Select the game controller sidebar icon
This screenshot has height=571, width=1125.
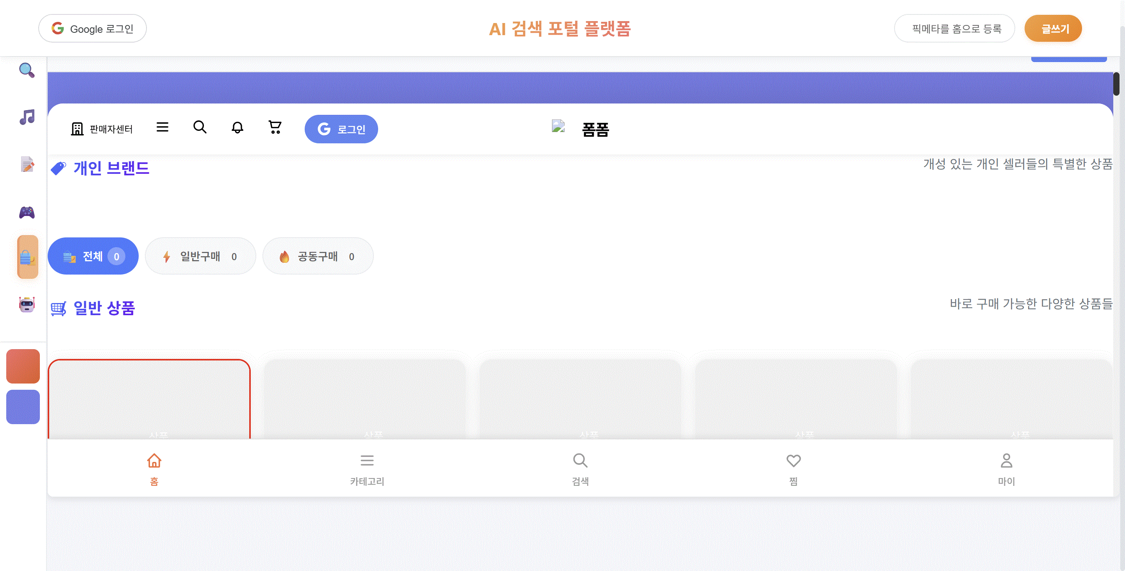[27, 212]
